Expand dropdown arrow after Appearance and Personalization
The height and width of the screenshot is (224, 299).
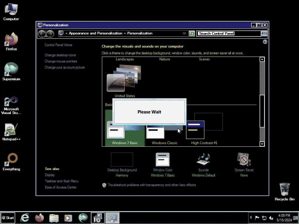(x=125, y=33)
